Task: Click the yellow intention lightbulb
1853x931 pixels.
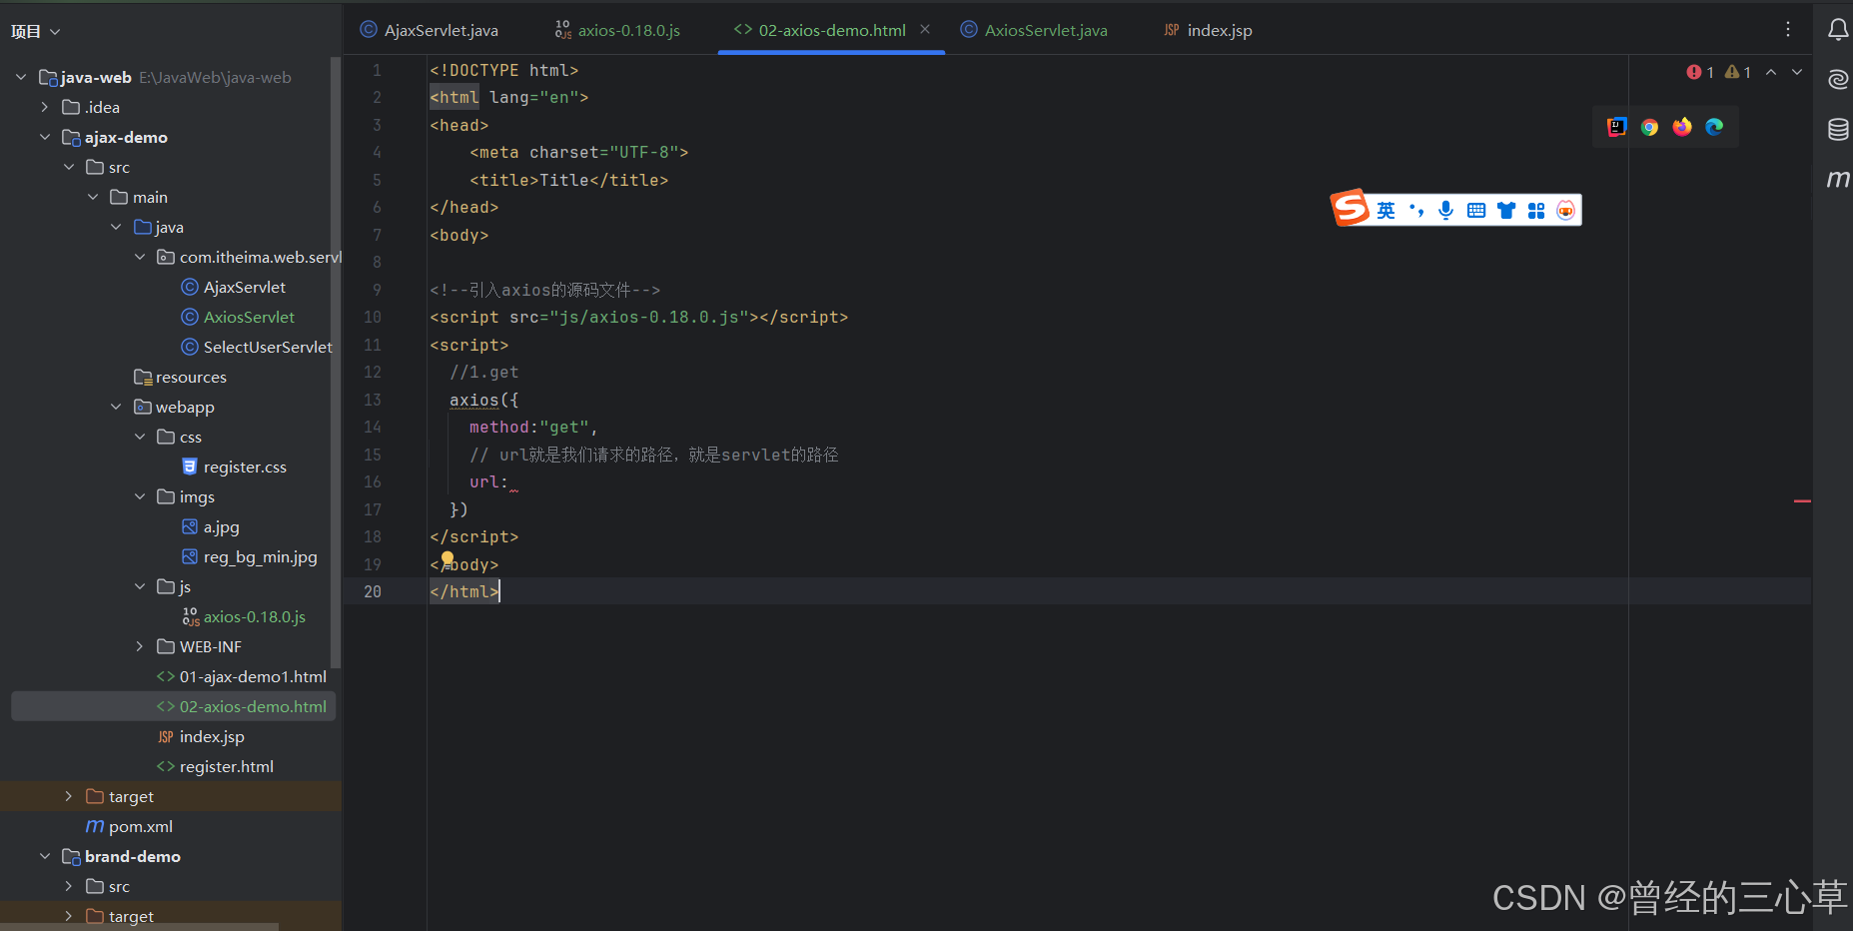Action: (448, 558)
